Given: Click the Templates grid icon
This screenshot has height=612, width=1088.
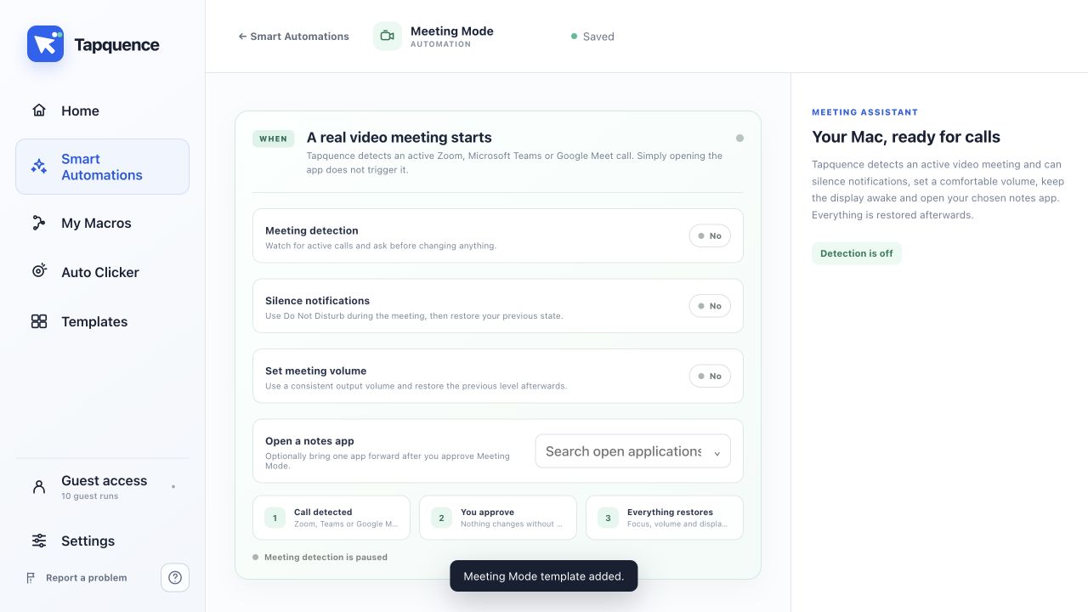Looking at the screenshot, I should click(x=39, y=321).
